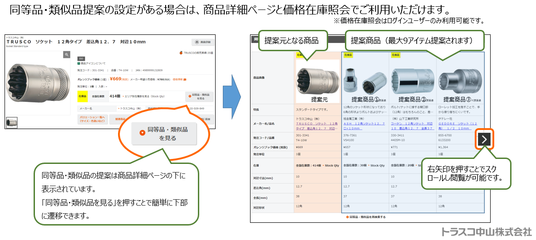Click the 提案商品② product image
This screenshot has height=240, width=536.
click(x=413, y=80)
